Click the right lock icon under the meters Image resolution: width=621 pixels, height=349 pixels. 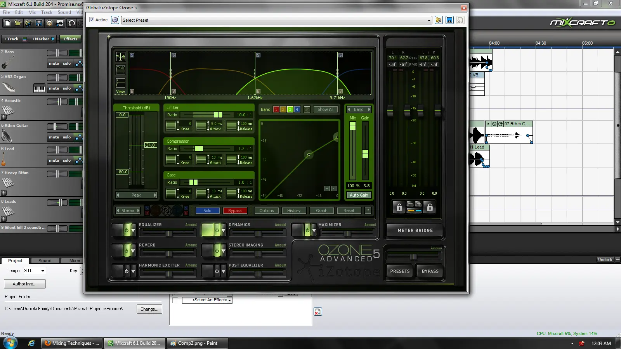pyautogui.click(x=430, y=207)
